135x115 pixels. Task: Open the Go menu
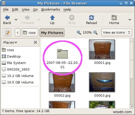35,10
